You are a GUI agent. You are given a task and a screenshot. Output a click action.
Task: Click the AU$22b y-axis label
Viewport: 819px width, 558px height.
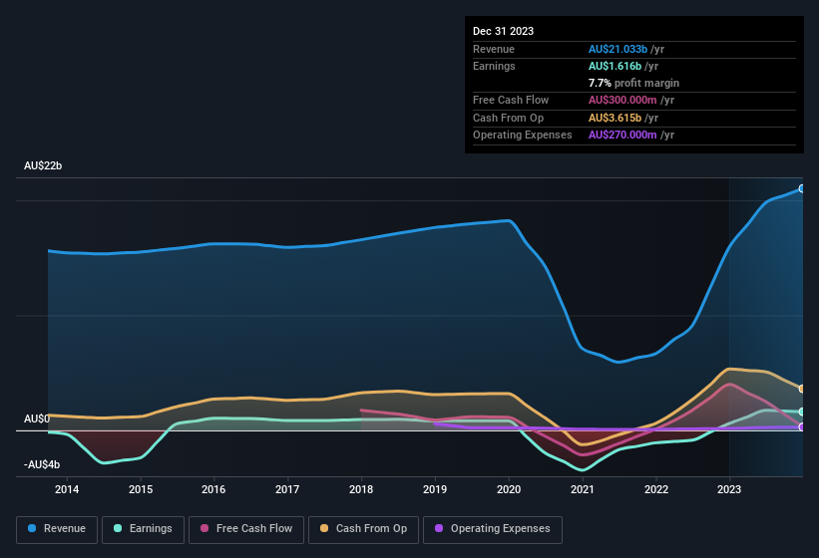[x=43, y=165]
